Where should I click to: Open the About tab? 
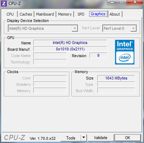pos(115,14)
